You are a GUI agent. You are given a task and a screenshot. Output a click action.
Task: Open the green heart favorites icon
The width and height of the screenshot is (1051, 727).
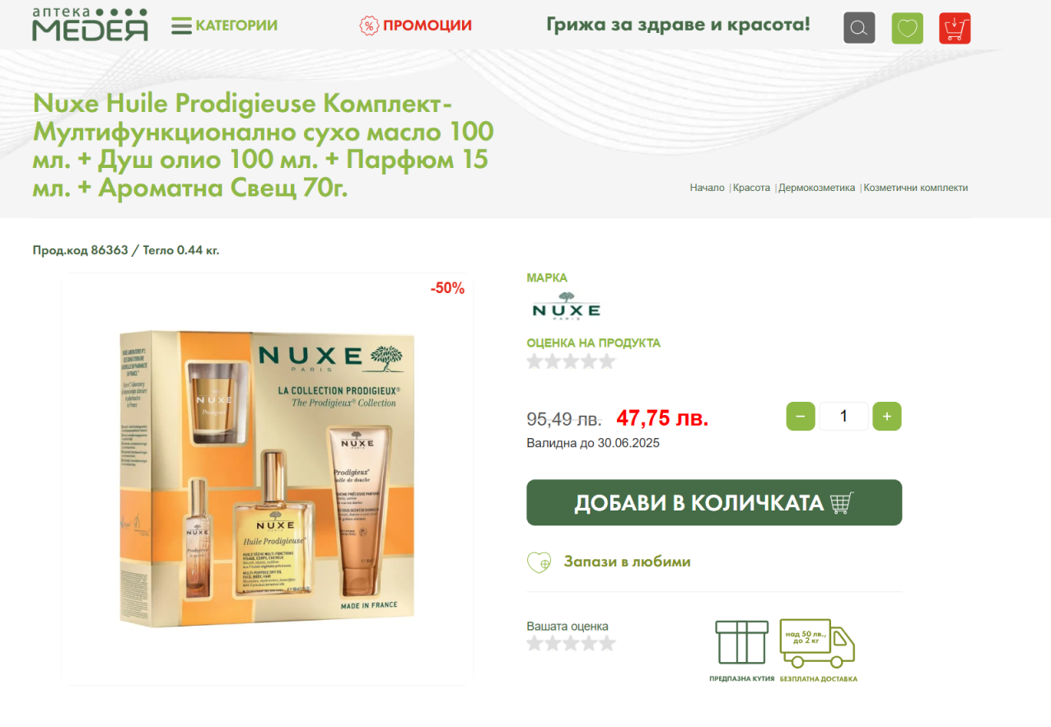pyautogui.click(x=907, y=28)
